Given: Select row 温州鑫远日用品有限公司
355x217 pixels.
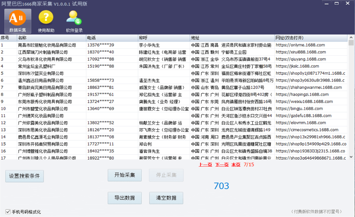Looking at the screenshot, I should [174, 80].
